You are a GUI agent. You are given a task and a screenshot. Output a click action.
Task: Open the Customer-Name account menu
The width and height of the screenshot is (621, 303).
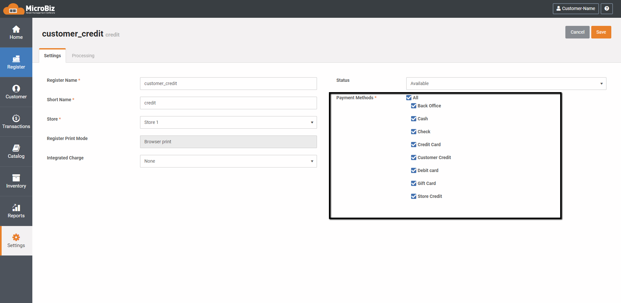click(576, 9)
